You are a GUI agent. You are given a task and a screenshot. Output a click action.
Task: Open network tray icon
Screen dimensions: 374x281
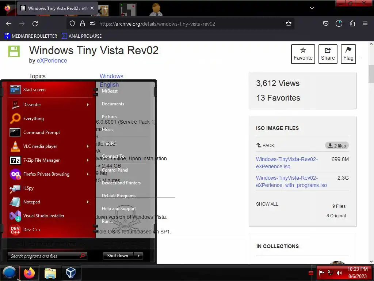[x=330, y=273]
